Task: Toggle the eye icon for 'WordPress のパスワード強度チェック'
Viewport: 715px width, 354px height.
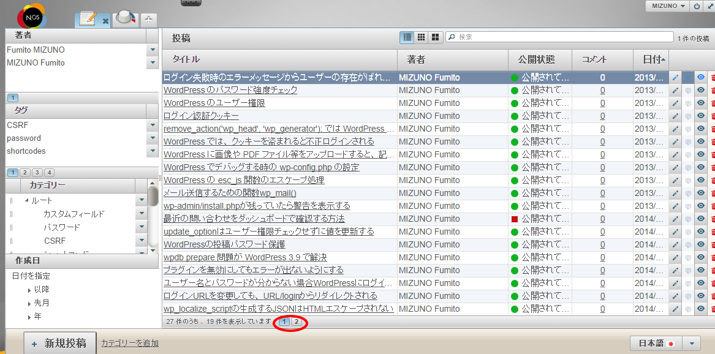Action: click(701, 91)
